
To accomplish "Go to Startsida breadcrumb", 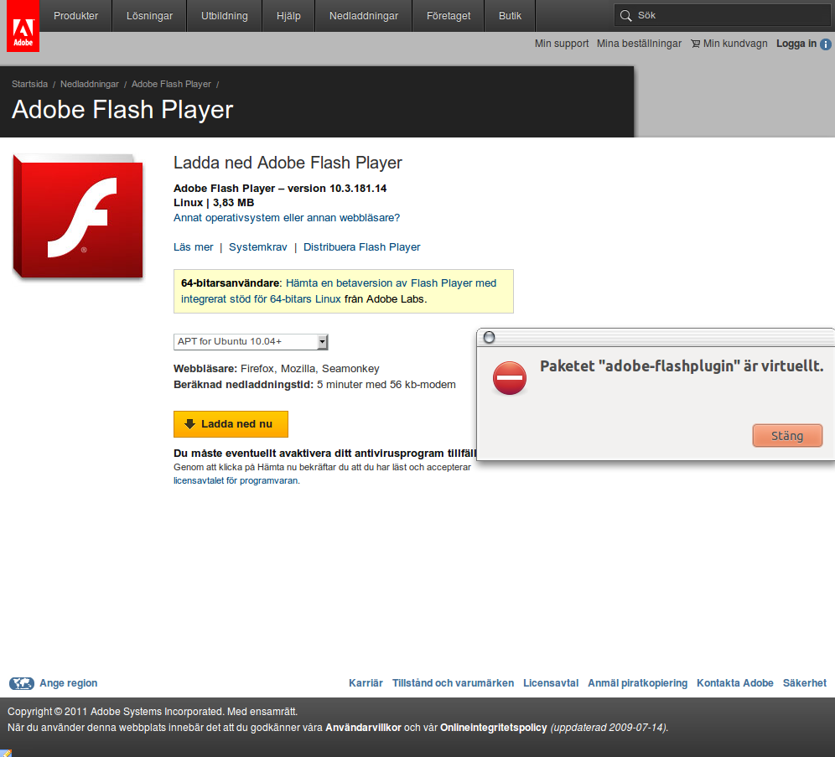I will click(x=30, y=84).
